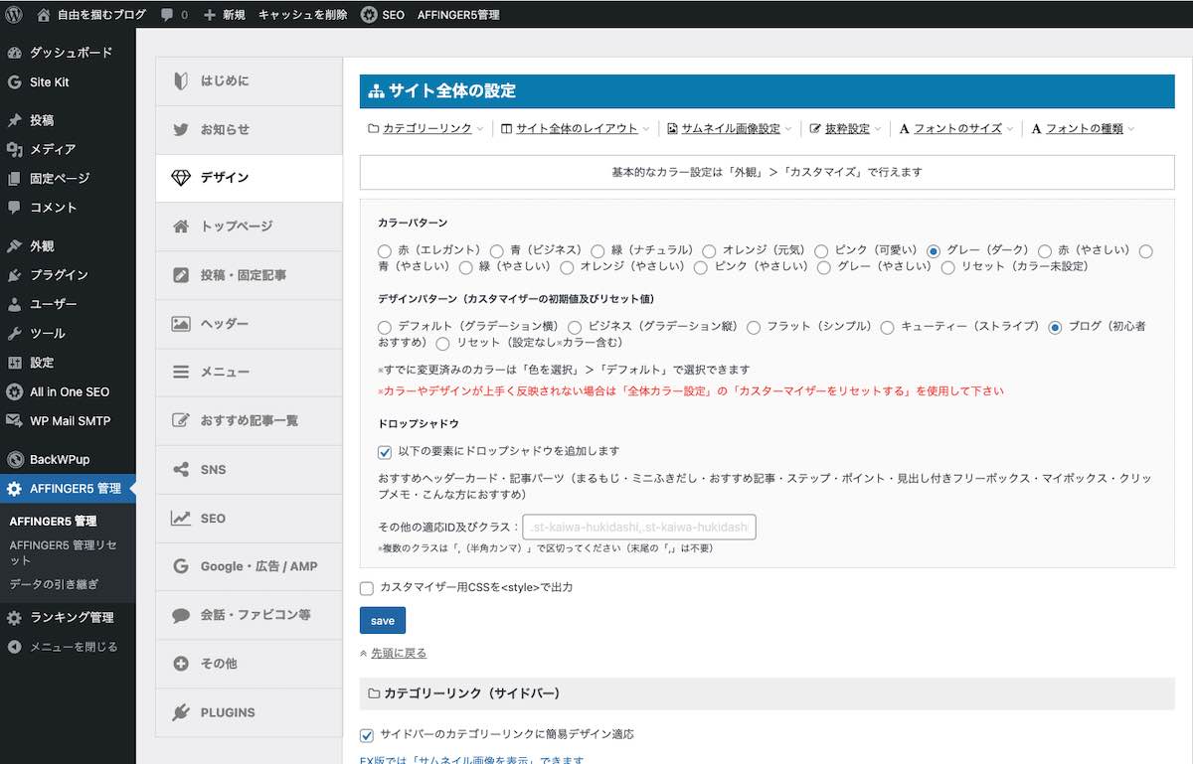The width and height of the screenshot is (1193, 764).
Task: Click the WordPress logo icon
Action: (14, 15)
